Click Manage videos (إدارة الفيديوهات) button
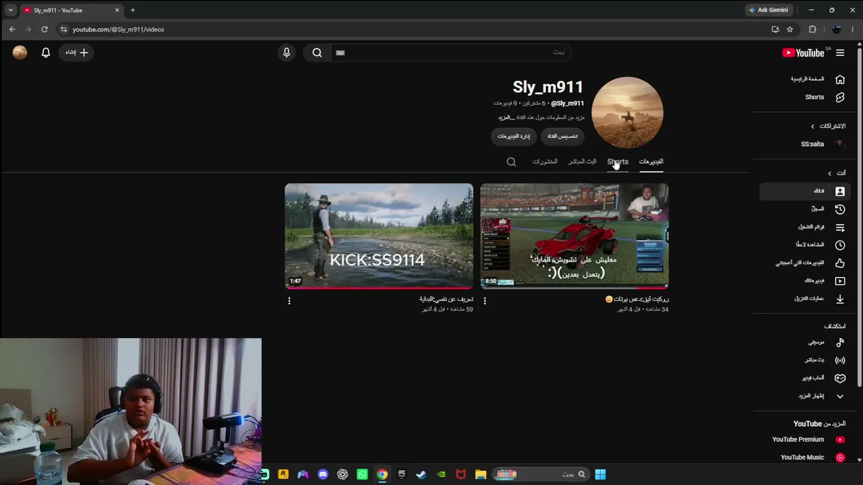The width and height of the screenshot is (863, 485). click(514, 136)
